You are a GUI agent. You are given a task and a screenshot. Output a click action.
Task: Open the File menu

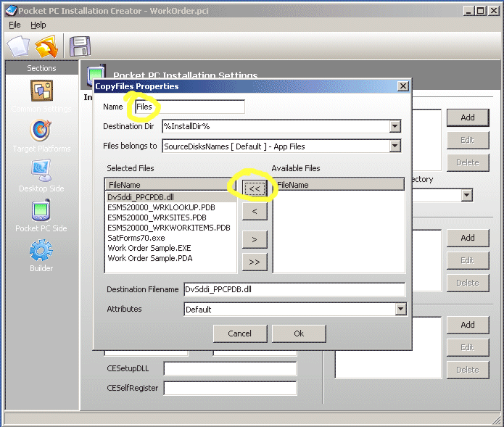coord(15,25)
